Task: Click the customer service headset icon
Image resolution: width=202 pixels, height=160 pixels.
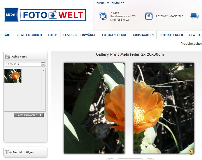Action: (103, 16)
